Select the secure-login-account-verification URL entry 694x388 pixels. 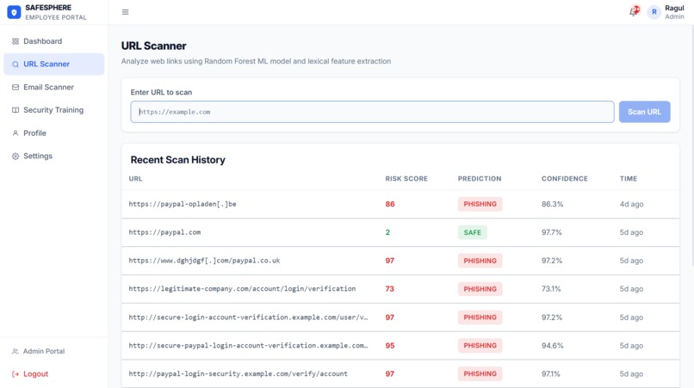coord(248,317)
